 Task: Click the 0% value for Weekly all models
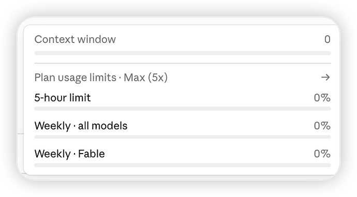(322, 126)
